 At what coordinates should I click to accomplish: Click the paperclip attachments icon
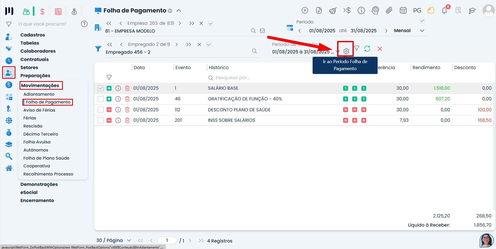click(x=389, y=10)
